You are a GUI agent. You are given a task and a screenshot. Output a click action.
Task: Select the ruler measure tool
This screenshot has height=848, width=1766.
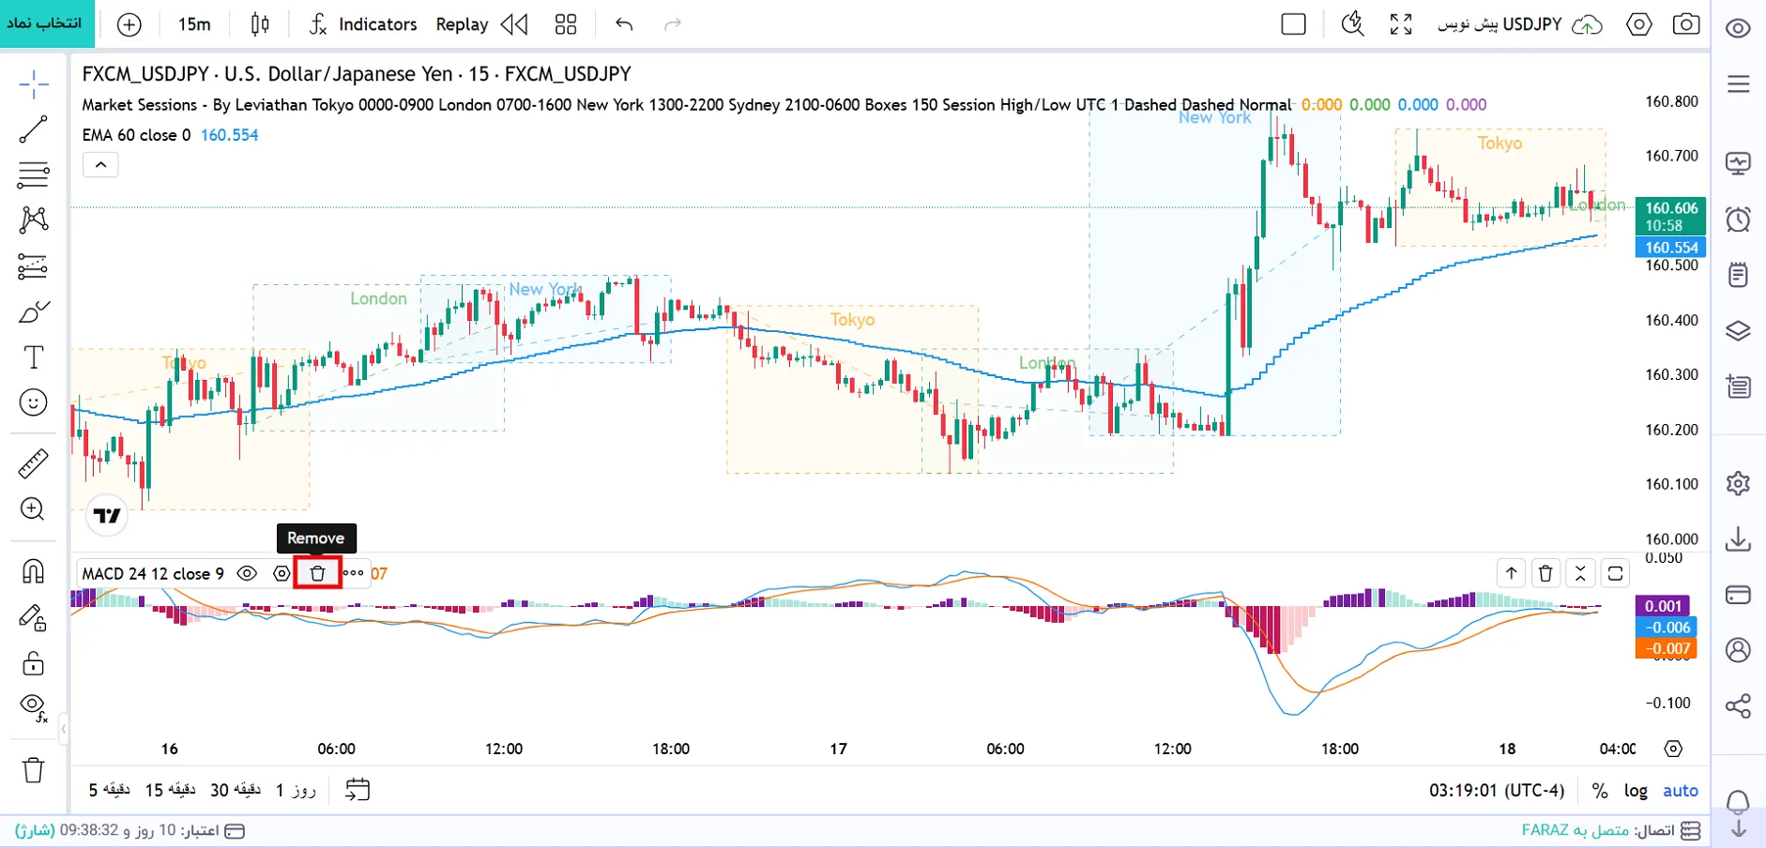point(34,463)
